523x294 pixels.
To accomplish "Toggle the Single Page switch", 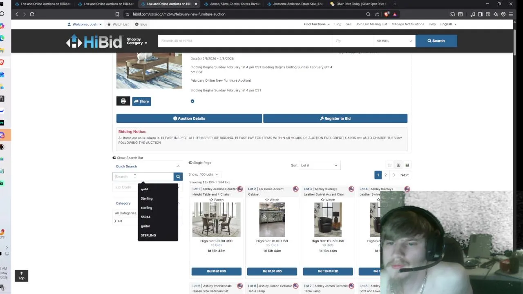I will point(190,163).
